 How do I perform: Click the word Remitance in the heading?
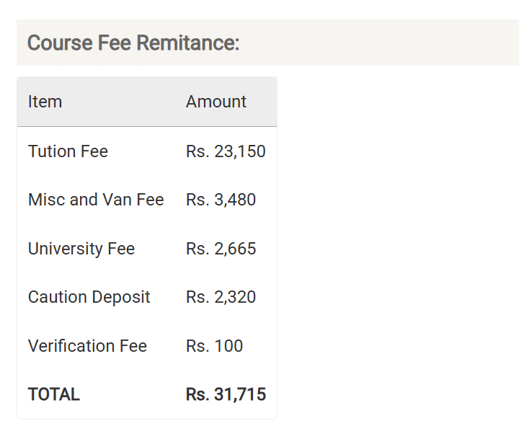pyautogui.click(x=188, y=43)
